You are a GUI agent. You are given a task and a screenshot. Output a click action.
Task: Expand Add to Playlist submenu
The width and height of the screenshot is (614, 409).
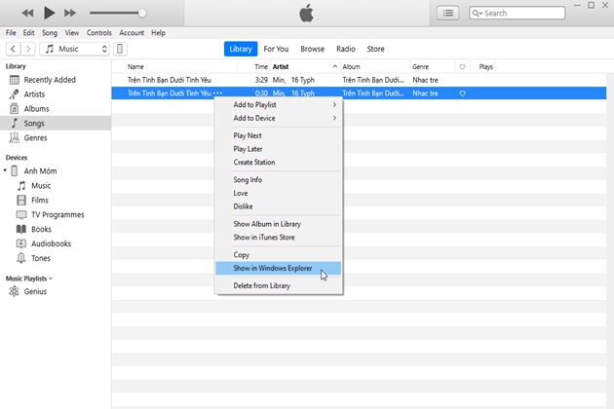click(x=279, y=105)
